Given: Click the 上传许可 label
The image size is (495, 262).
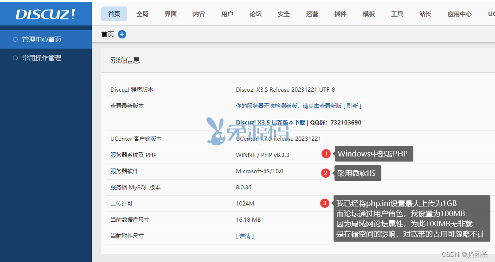Looking at the screenshot, I should click(122, 203).
